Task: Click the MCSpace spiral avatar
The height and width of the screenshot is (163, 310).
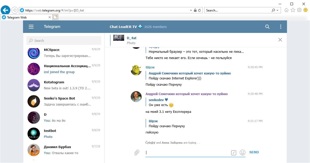Action: [34, 53]
